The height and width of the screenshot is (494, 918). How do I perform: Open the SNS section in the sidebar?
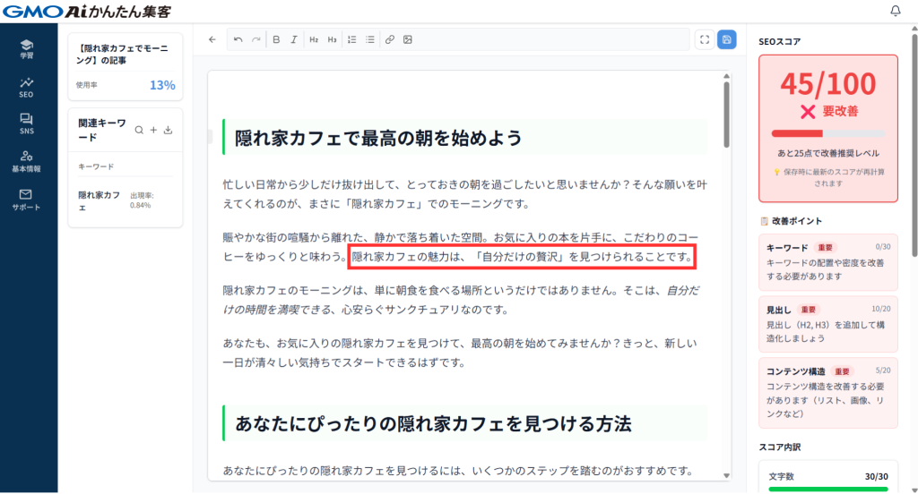pyautogui.click(x=26, y=123)
